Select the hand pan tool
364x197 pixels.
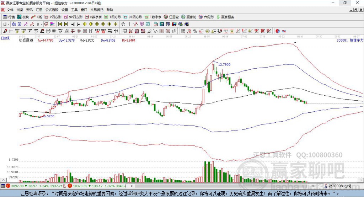click(123, 24)
